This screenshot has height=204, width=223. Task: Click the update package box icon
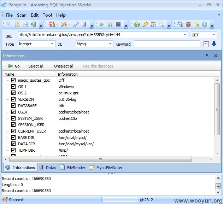tap(196, 24)
